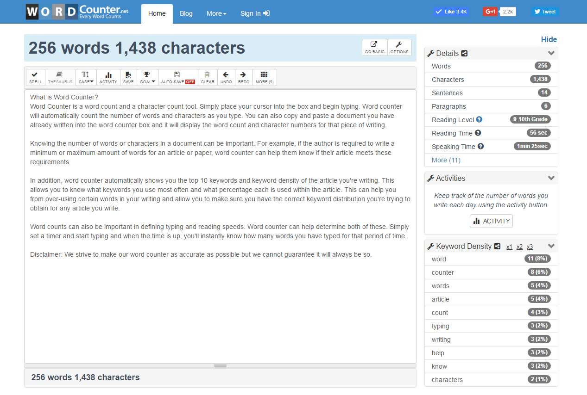This screenshot has width=587, height=395.
Task: Click the Redo arrow icon
Action: (244, 77)
